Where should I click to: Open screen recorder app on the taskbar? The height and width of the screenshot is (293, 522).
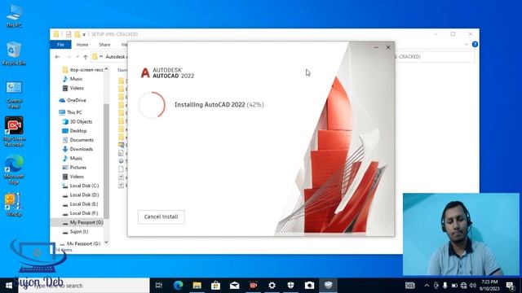pos(254,286)
